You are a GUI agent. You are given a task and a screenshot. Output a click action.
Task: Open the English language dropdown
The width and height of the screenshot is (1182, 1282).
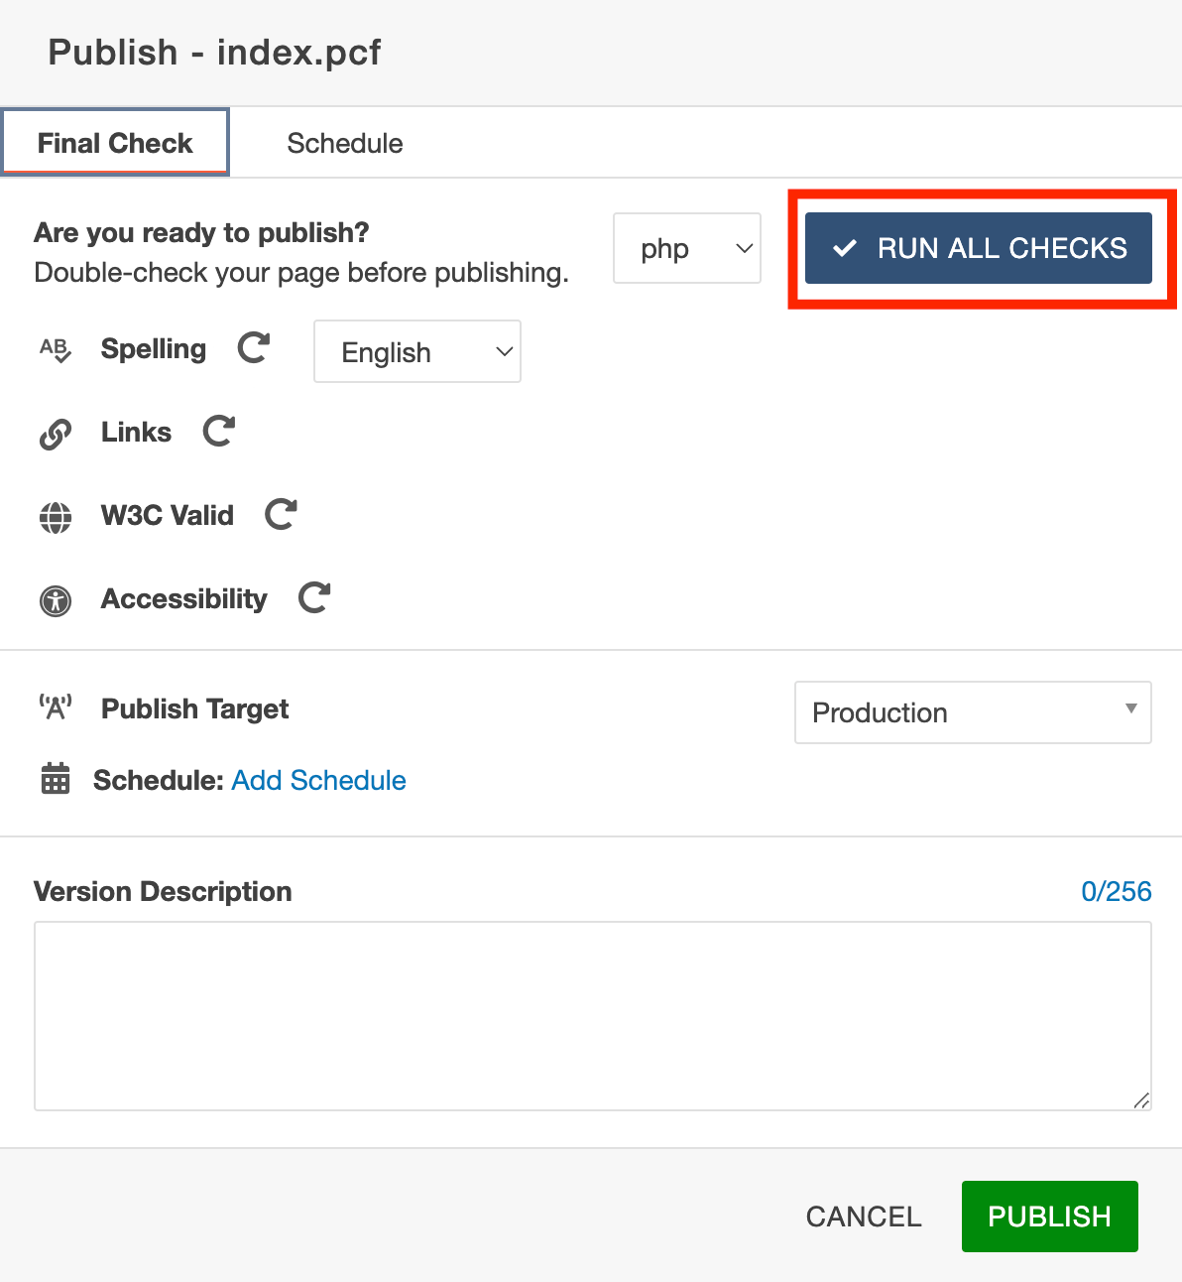pos(417,351)
